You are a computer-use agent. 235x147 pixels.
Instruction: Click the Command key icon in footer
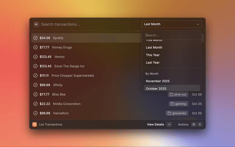pyautogui.click(x=194, y=125)
